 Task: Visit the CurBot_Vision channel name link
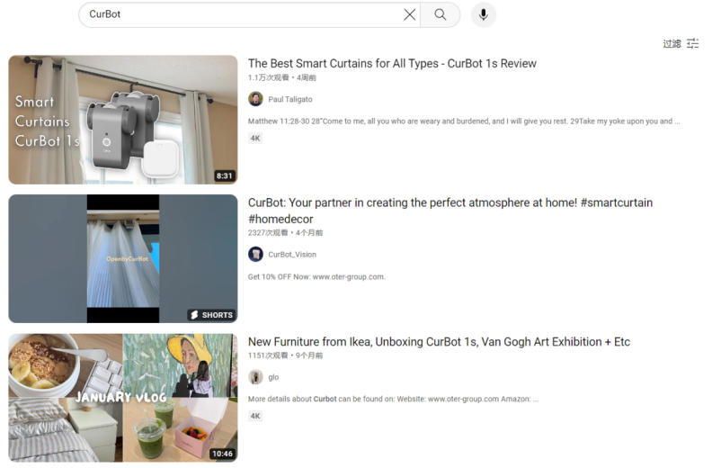pyautogui.click(x=292, y=254)
